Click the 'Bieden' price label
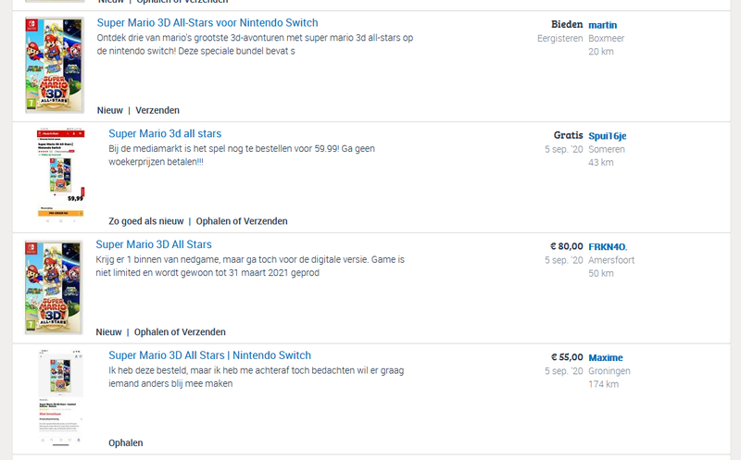Viewport: 741px width, 460px height. [566, 25]
